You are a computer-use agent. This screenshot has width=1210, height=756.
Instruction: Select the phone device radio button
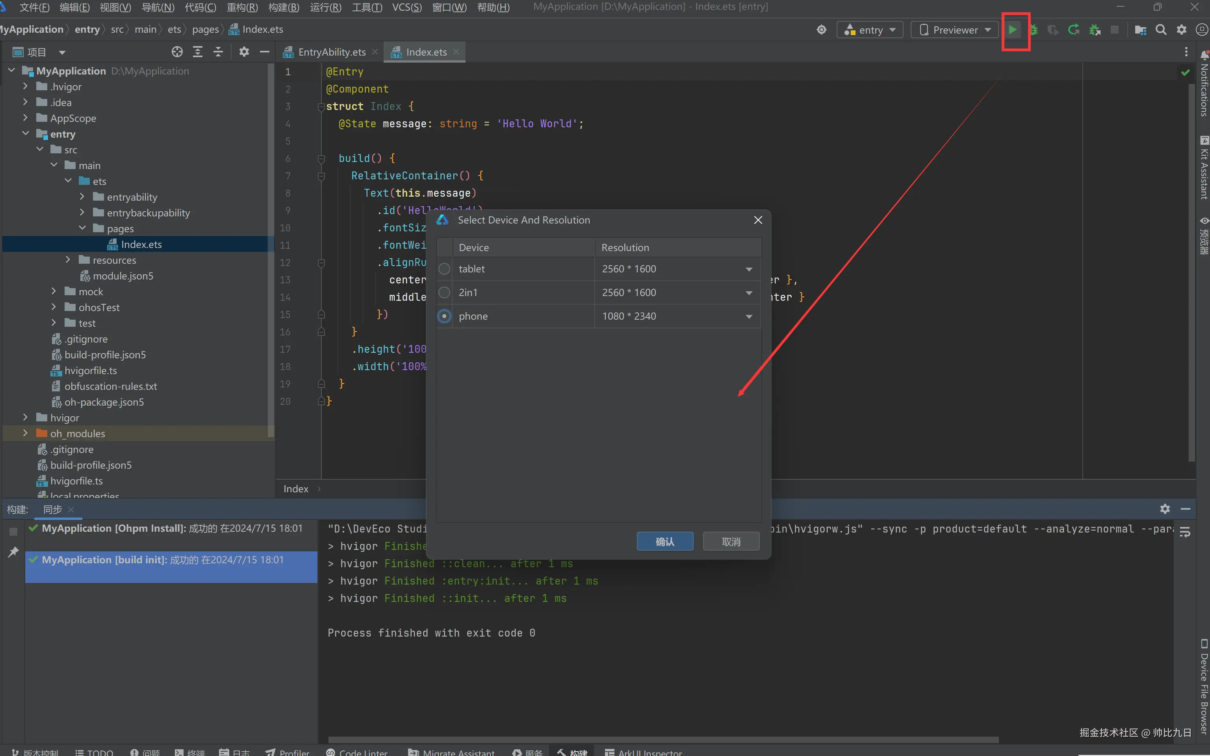[x=444, y=317]
